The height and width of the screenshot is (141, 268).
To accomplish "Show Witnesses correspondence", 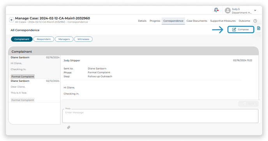I will [x=83, y=39].
